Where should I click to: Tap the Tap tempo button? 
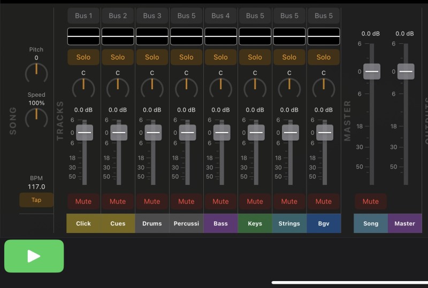click(36, 200)
